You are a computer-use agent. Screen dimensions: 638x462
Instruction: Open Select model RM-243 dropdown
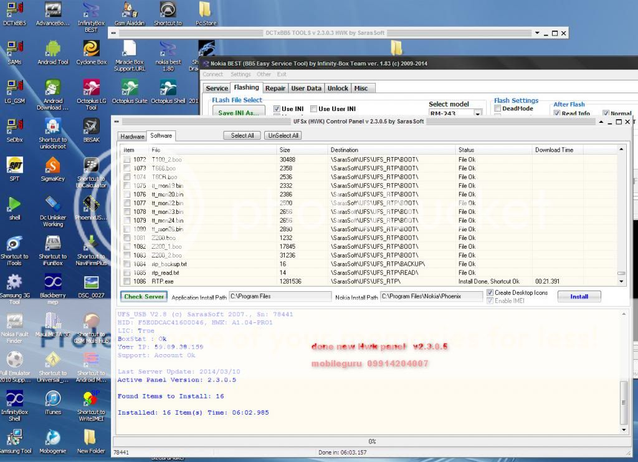(478, 113)
